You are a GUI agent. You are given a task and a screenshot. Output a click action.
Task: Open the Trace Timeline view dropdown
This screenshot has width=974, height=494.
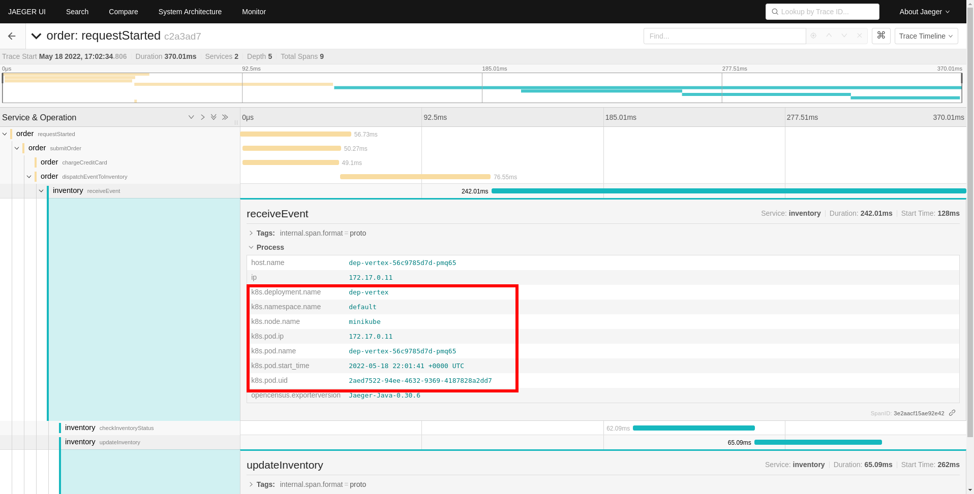pyautogui.click(x=926, y=36)
